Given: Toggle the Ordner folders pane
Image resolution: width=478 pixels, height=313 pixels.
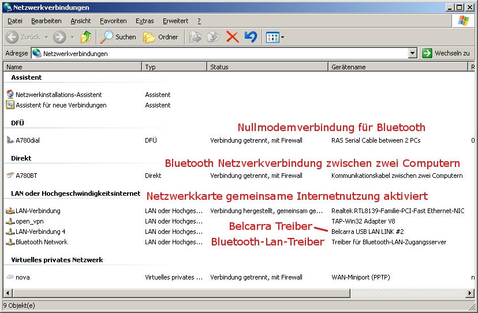Looking at the screenshot, I should tap(161, 37).
